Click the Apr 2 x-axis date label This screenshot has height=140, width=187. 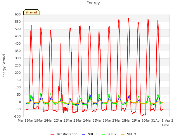pyautogui.click(x=169, y=120)
